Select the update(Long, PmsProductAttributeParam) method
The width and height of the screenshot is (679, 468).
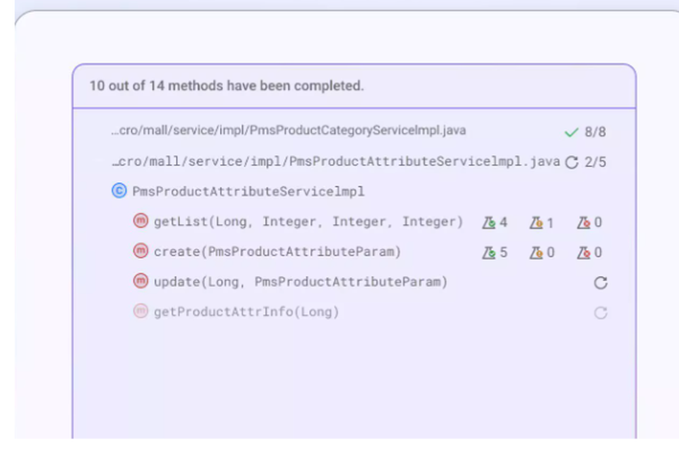point(301,281)
